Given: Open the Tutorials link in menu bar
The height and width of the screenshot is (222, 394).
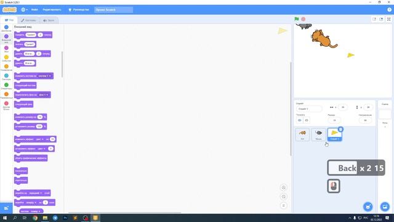Looking at the screenshot, I should tap(79, 10).
